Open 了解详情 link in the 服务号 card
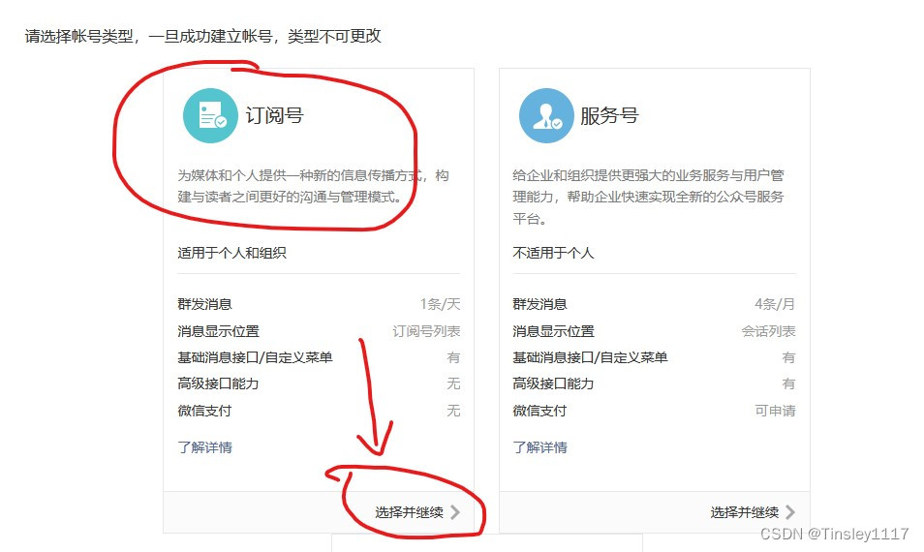This screenshot has width=924, height=552. click(539, 447)
